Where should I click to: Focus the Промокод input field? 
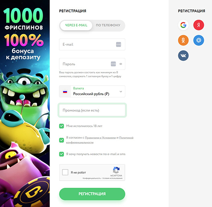[92, 110]
